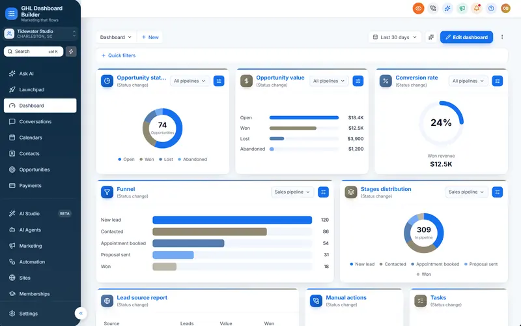Viewport: 521px width, 326px height.
Task: Click the Search input field
Action: pos(34,52)
